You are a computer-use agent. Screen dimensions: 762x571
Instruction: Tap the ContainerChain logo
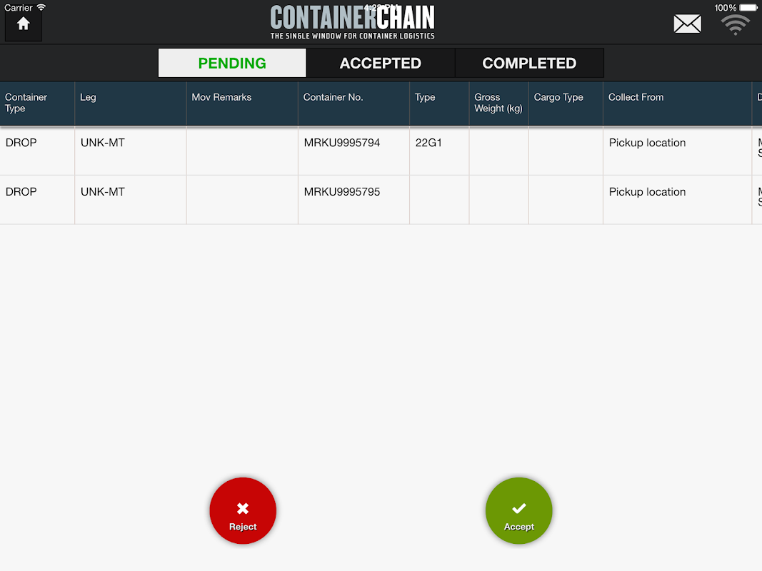[352, 22]
